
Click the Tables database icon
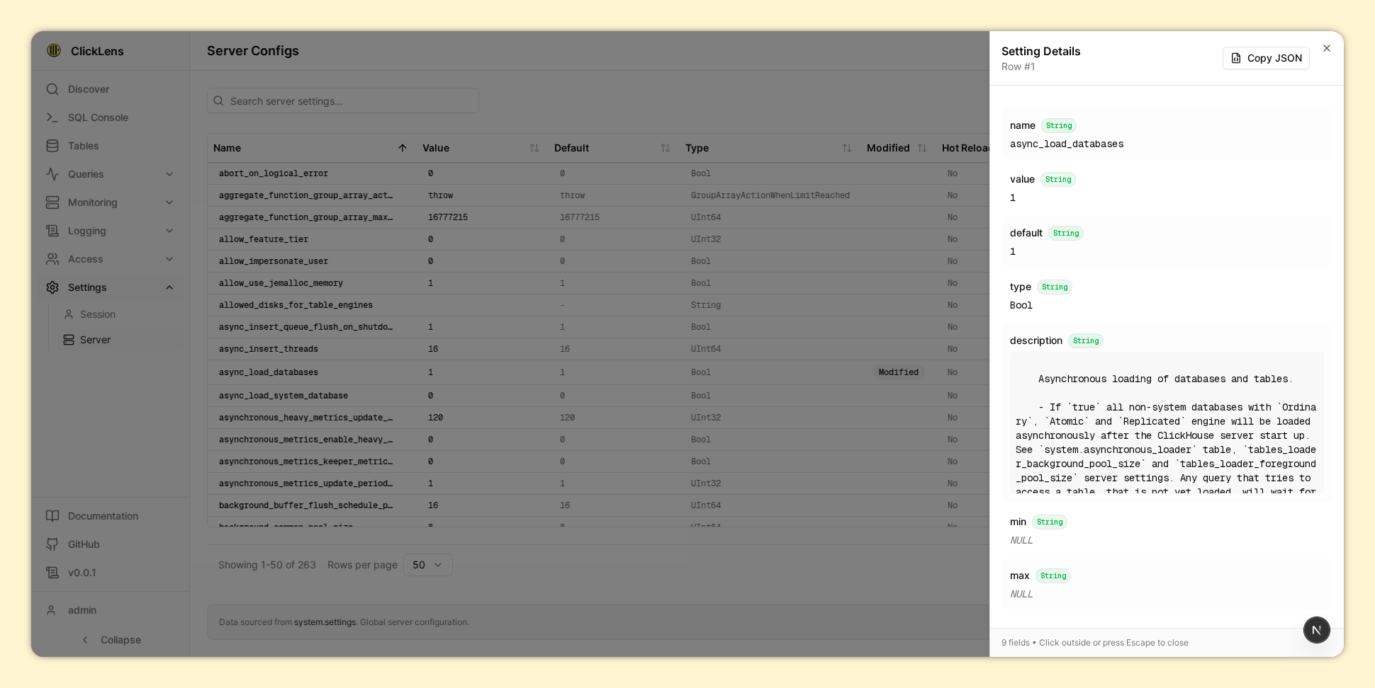point(52,146)
